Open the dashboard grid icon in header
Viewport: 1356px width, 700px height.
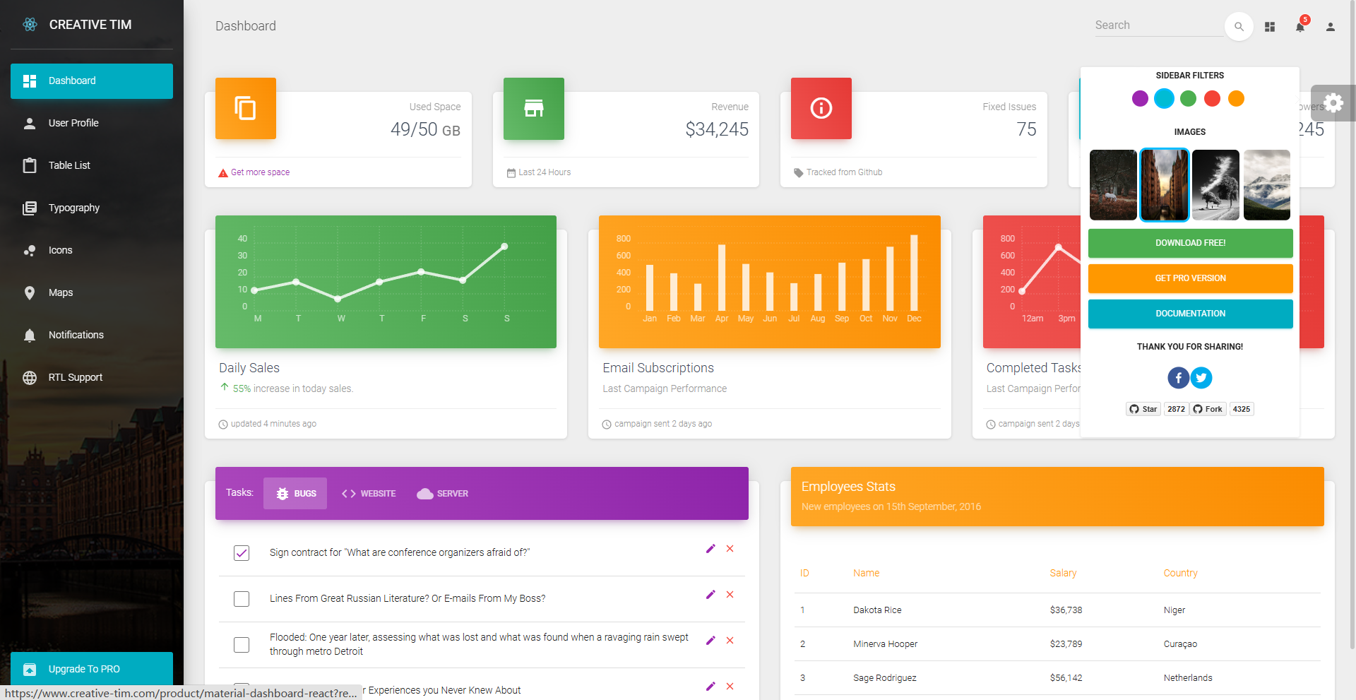pos(1270,27)
